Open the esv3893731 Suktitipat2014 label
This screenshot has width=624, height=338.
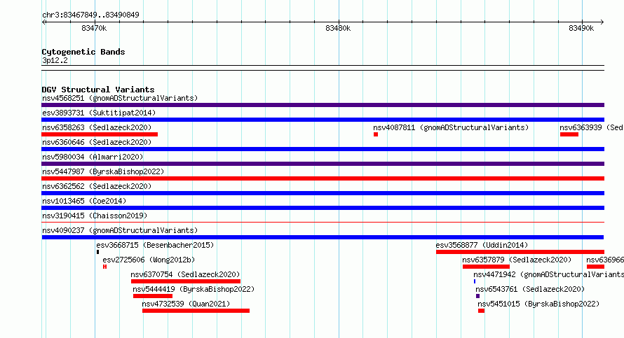pyautogui.click(x=99, y=113)
